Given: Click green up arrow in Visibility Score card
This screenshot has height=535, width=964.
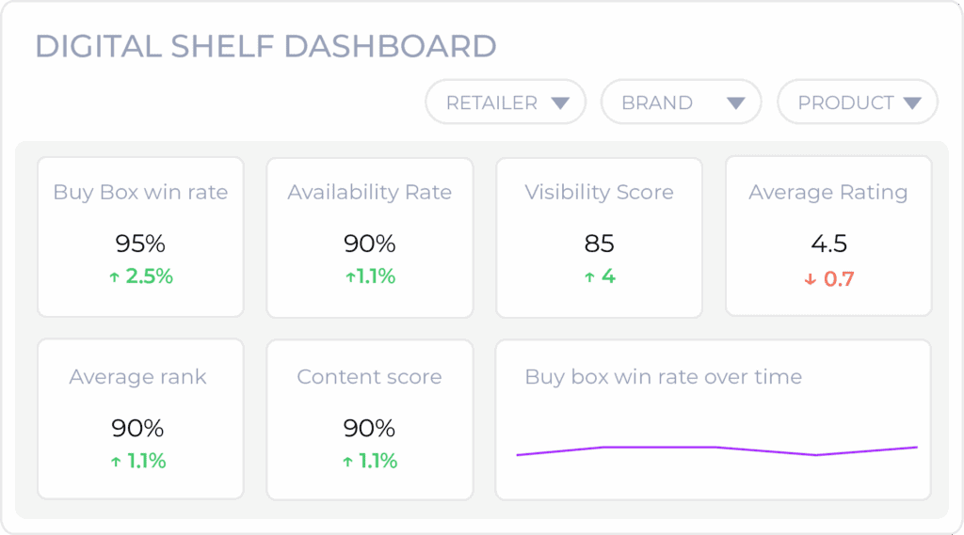Looking at the screenshot, I should 589,277.
